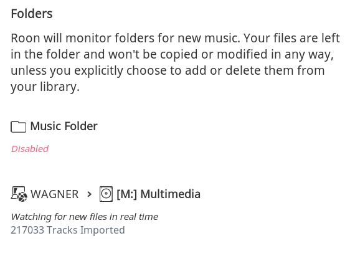This screenshot has height=261, width=355.
Task: Click the Folders section heading
Action: pyautogui.click(x=32, y=14)
